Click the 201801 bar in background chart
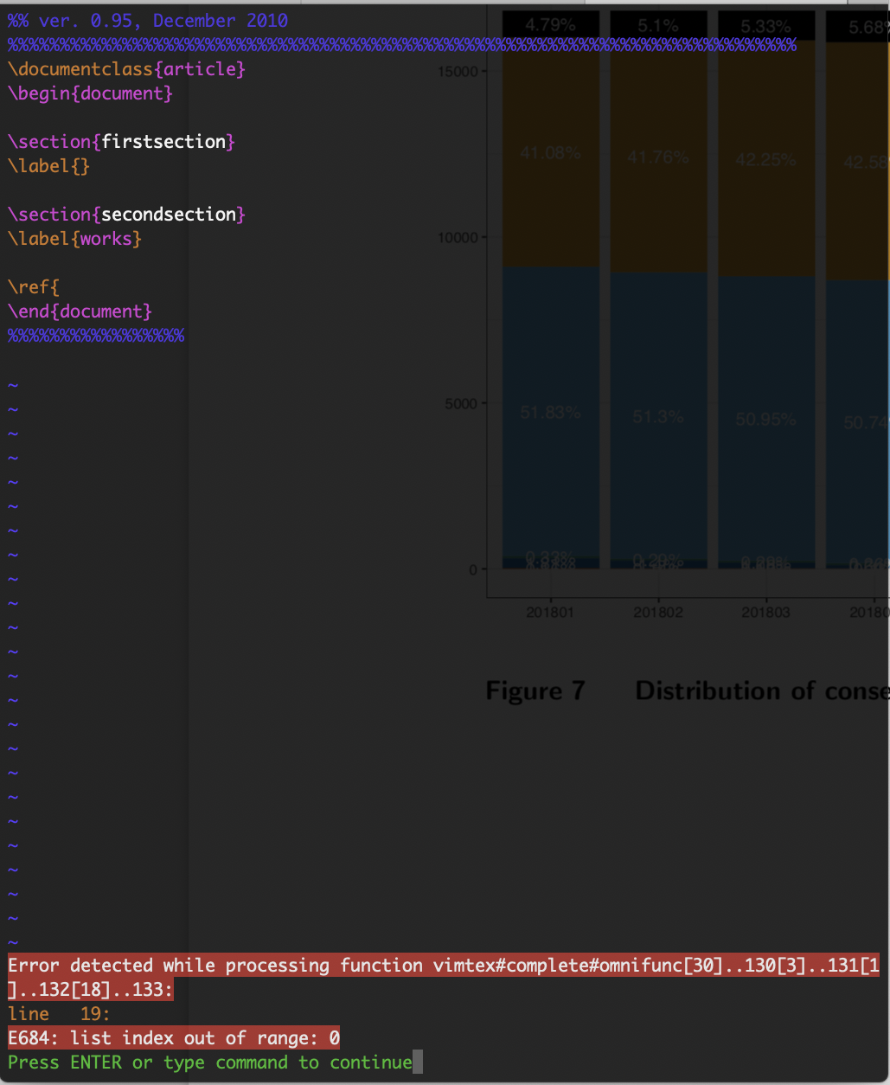Screen dimensions: 890x1085 [550, 290]
